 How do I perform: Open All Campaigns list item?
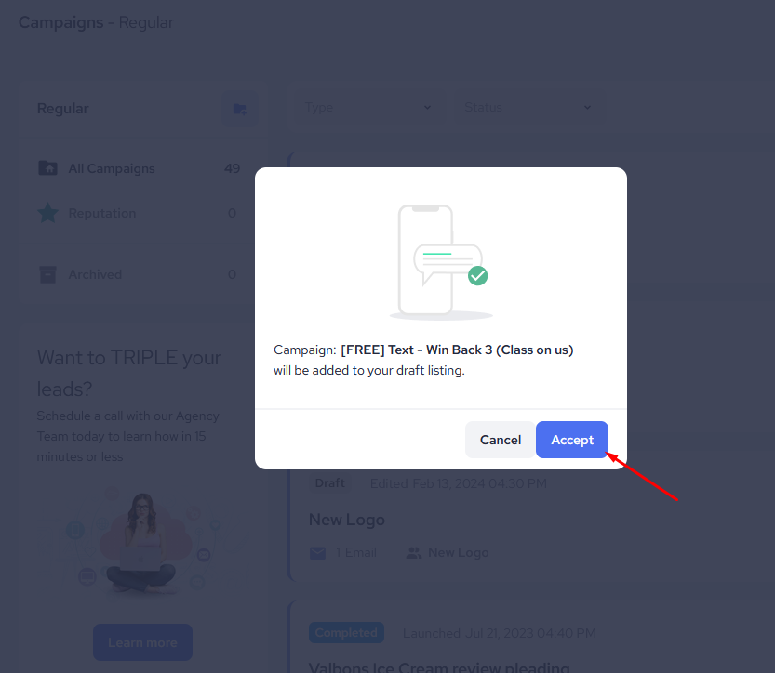click(140, 168)
